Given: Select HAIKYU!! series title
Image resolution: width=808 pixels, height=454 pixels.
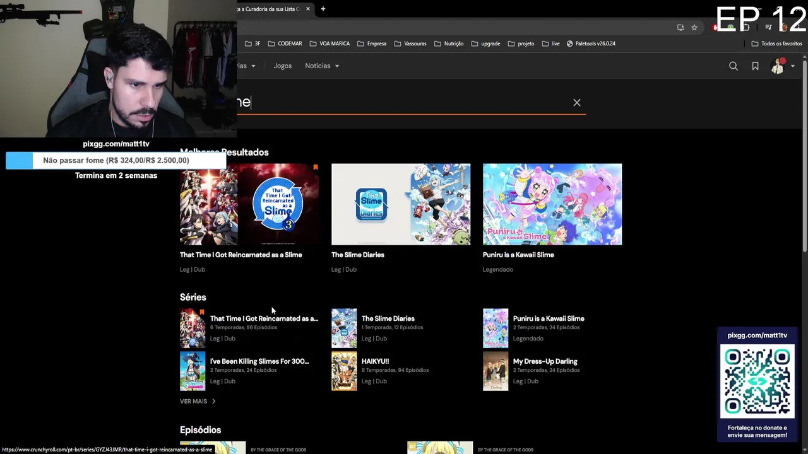Looking at the screenshot, I should (375, 361).
